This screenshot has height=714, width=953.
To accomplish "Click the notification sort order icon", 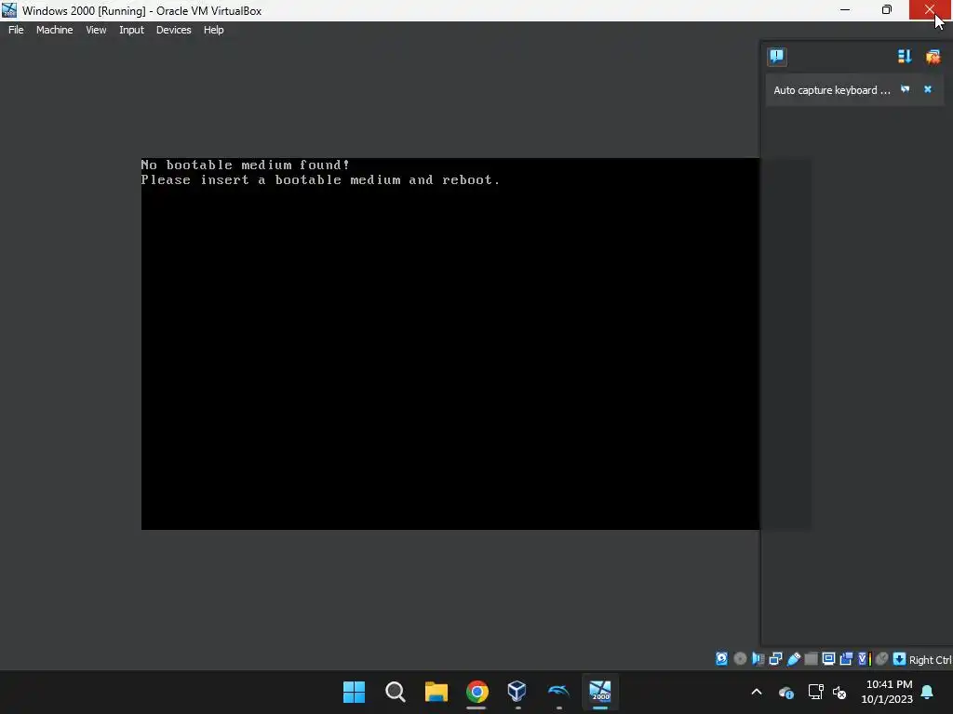I will 905,57.
